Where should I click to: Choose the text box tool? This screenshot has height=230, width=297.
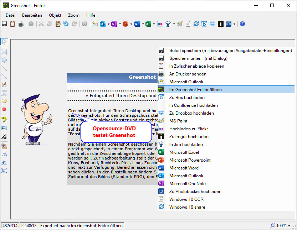click(x=4, y=93)
